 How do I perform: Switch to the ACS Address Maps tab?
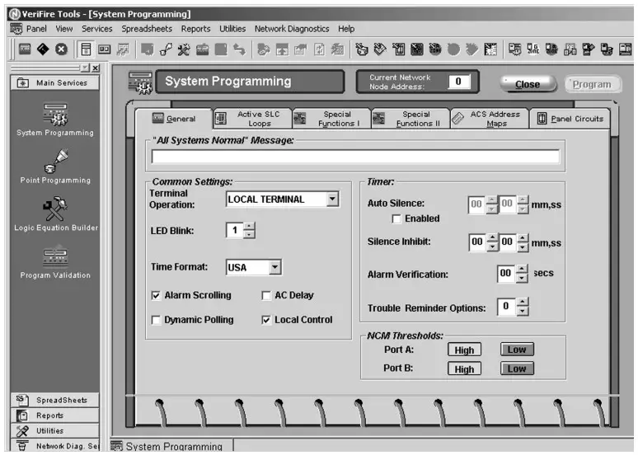tap(490, 119)
